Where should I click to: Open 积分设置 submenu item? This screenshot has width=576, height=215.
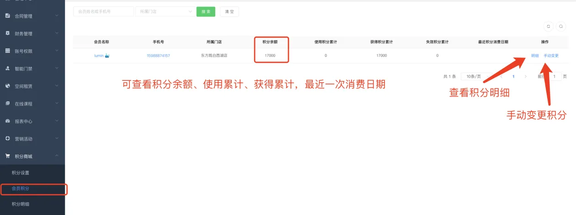pos(21,173)
